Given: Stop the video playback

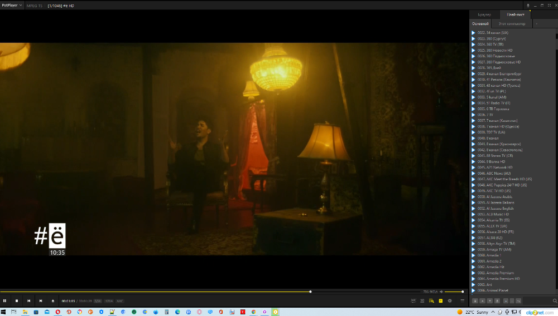Looking at the screenshot, I should pyautogui.click(x=17, y=301).
